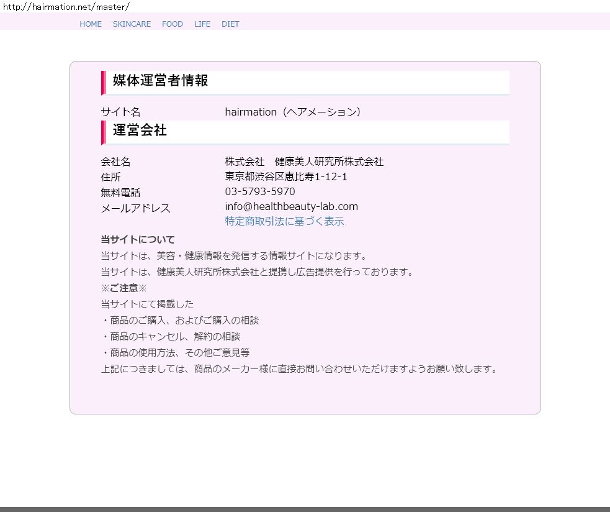This screenshot has height=512, width=610.
Task: Open the HOME navigation link
Action: pyautogui.click(x=91, y=24)
